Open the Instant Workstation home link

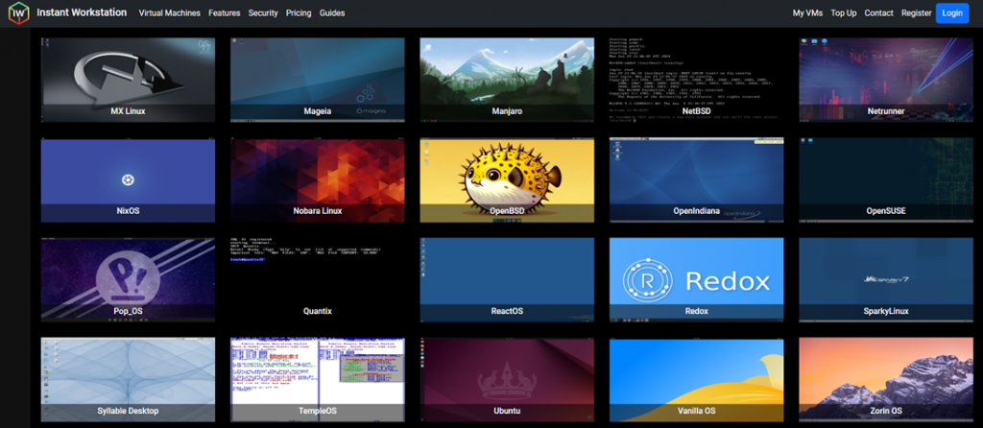[82, 12]
